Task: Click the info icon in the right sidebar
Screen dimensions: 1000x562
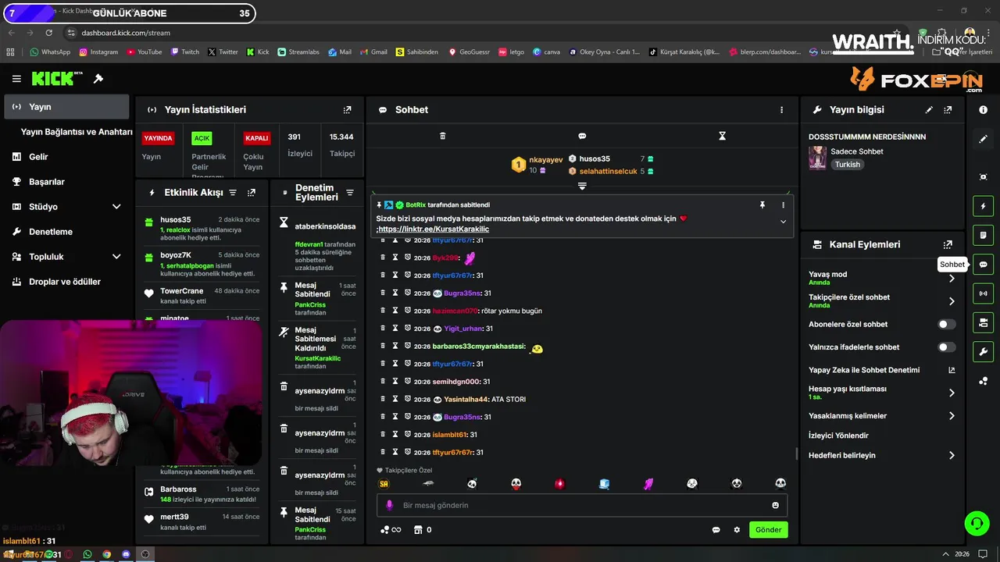Action: (983, 110)
